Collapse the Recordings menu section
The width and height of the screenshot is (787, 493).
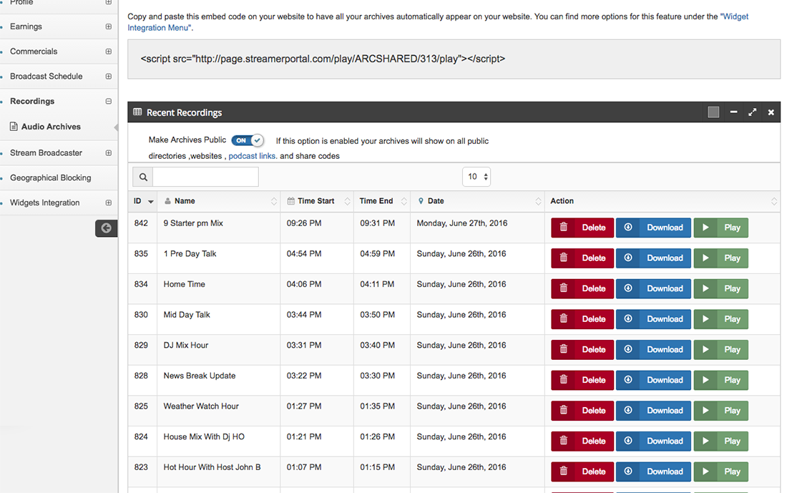coord(109,101)
